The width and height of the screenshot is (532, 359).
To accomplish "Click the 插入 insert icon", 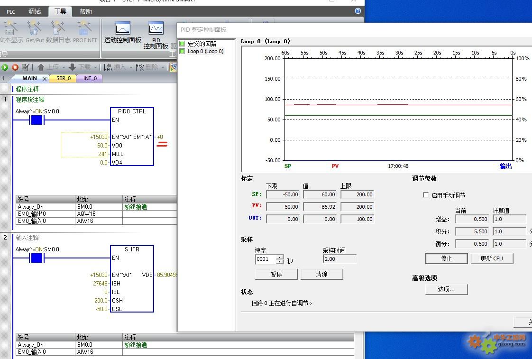I will [108, 67].
